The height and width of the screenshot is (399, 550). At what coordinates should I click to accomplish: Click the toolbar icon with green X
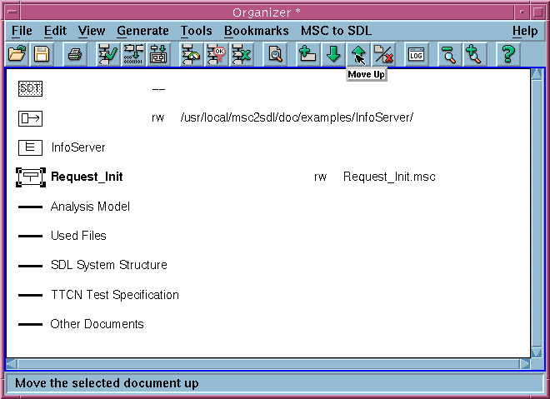242,54
